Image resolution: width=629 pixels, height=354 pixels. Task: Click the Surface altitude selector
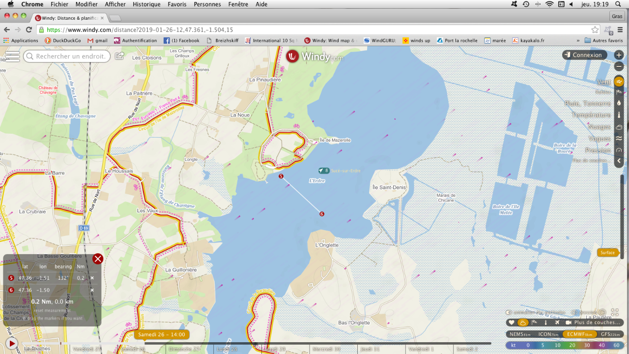click(x=607, y=253)
